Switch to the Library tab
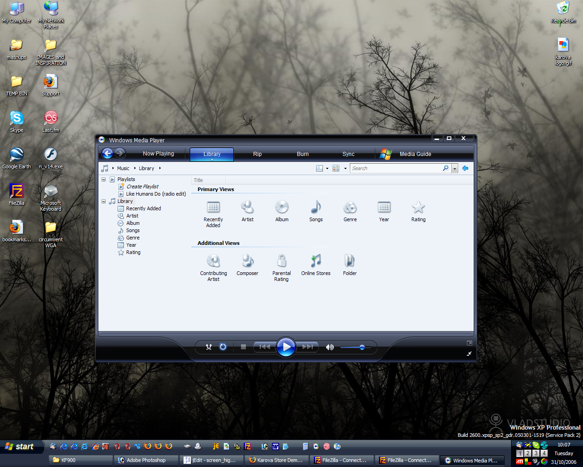This screenshot has height=467, width=583. coord(212,154)
